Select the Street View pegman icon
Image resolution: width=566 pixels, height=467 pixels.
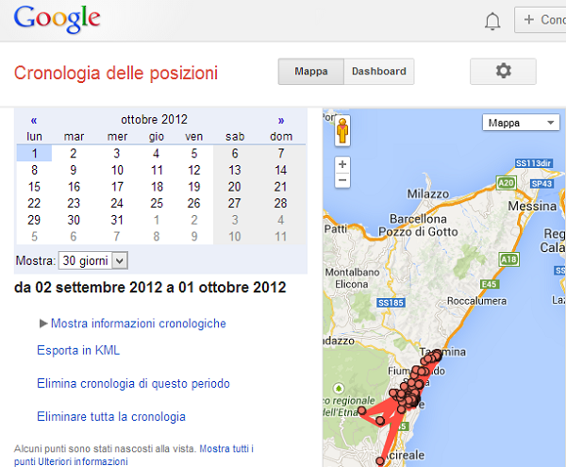point(342,131)
